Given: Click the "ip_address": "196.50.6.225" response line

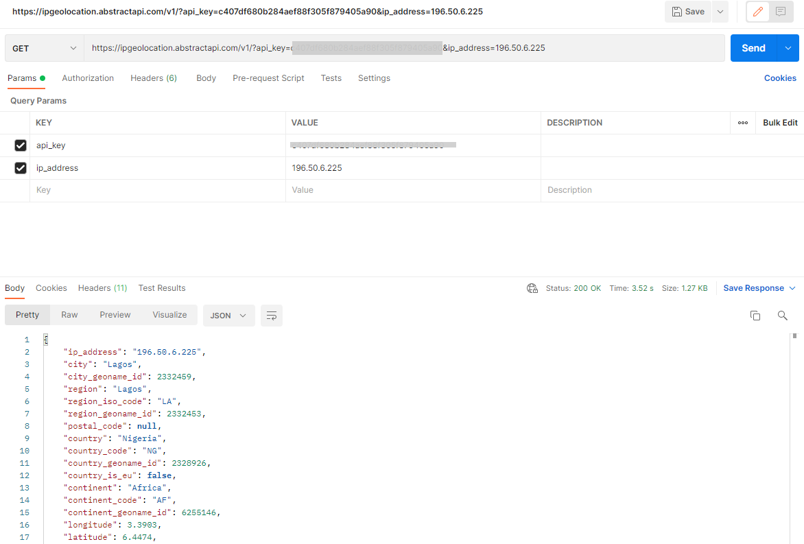Looking at the screenshot, I should click(134, 352).
